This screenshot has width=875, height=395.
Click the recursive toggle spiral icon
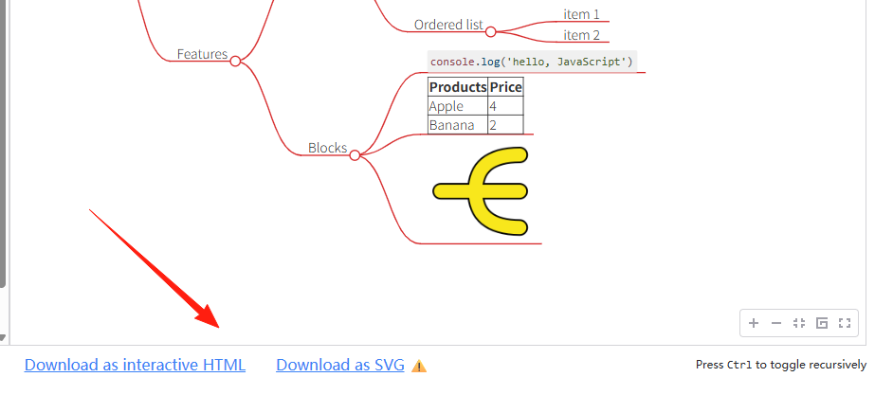[x=822, y=323]
